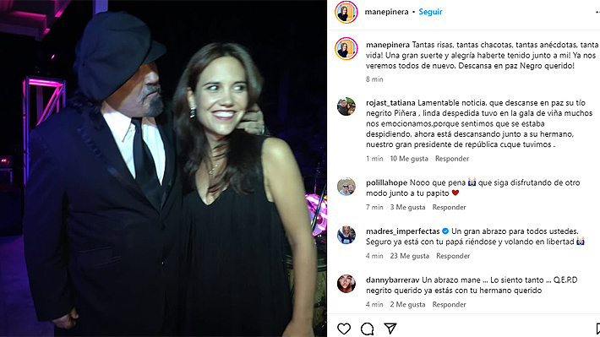
Task: View the 10 Me gusta likes list
Action: [409, 158]
